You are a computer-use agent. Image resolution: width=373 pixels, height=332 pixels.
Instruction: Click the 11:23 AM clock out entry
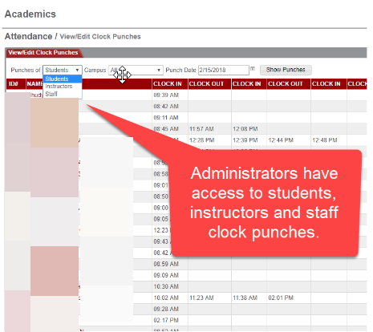(201, 298)
